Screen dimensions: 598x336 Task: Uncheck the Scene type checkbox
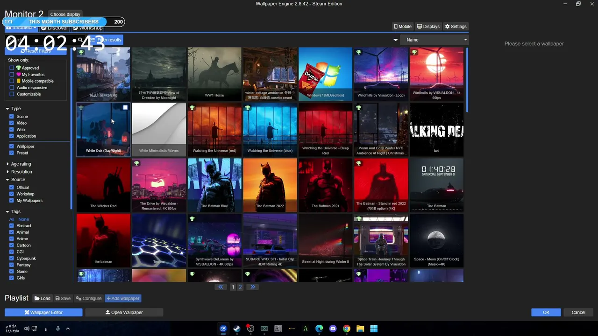12,117
